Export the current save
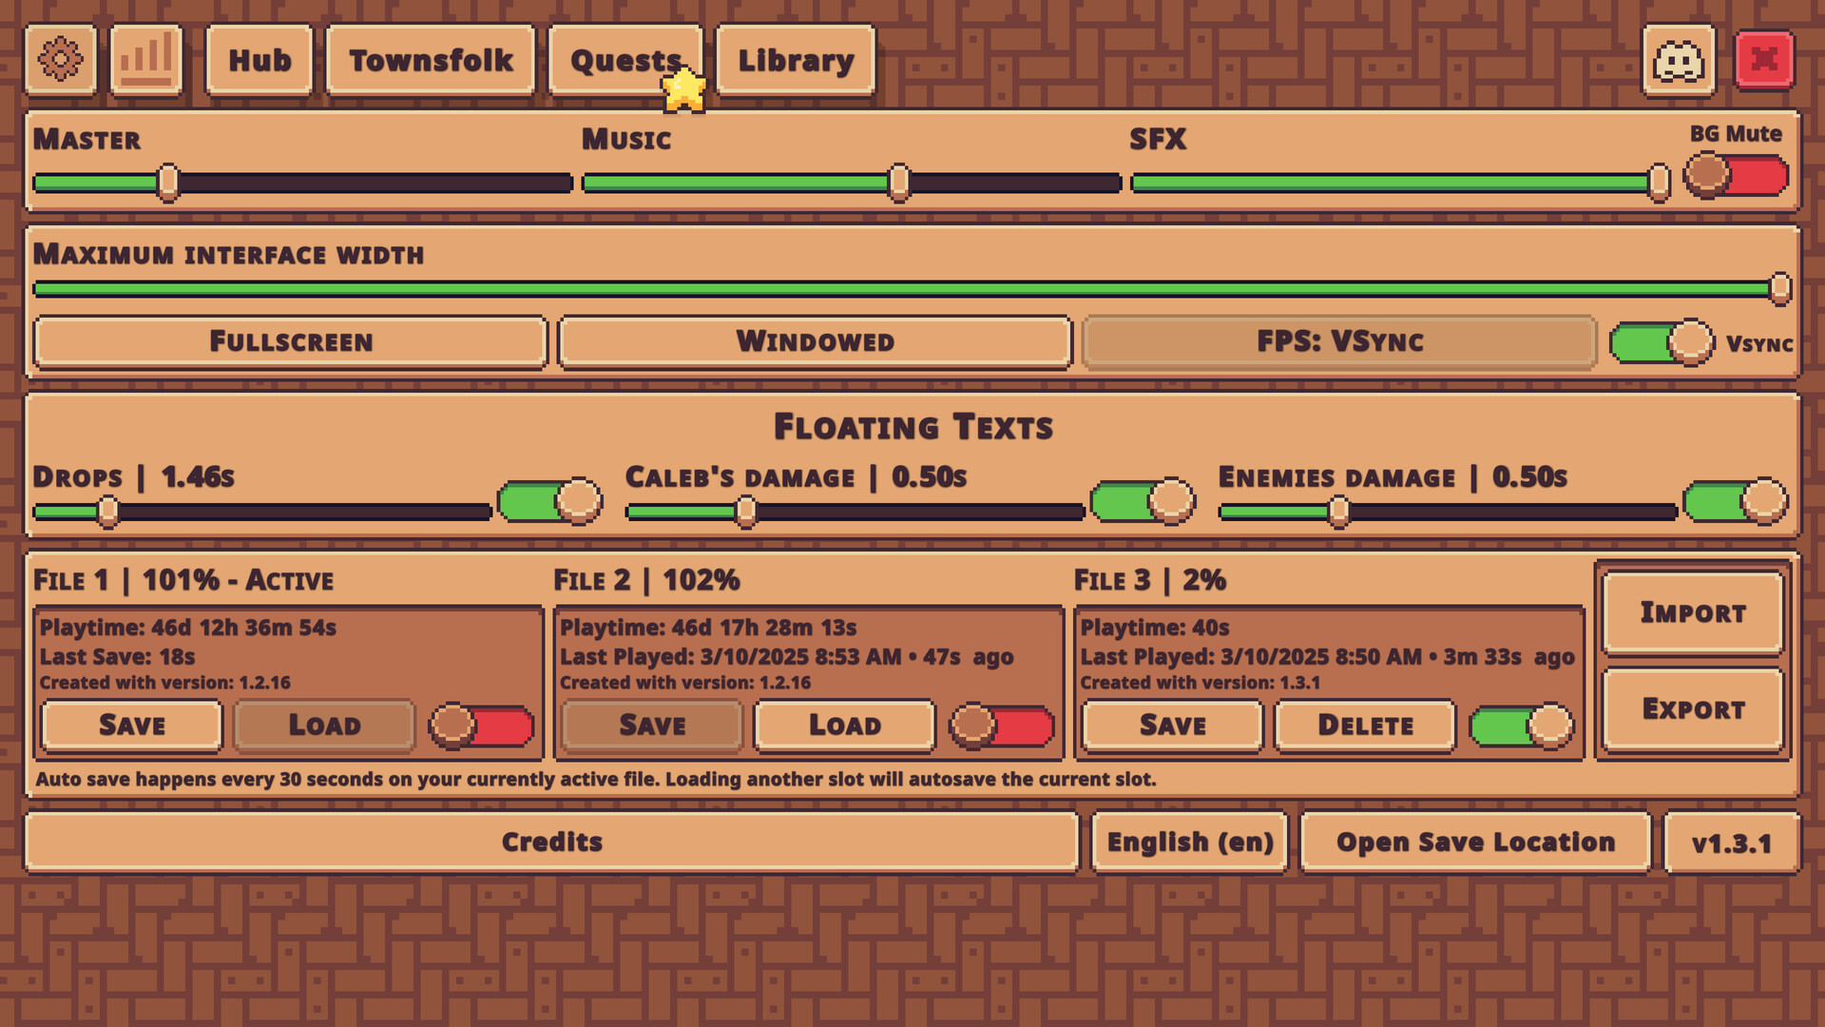Screen dimensions: 1825x1027 (x=1692, y=709)
